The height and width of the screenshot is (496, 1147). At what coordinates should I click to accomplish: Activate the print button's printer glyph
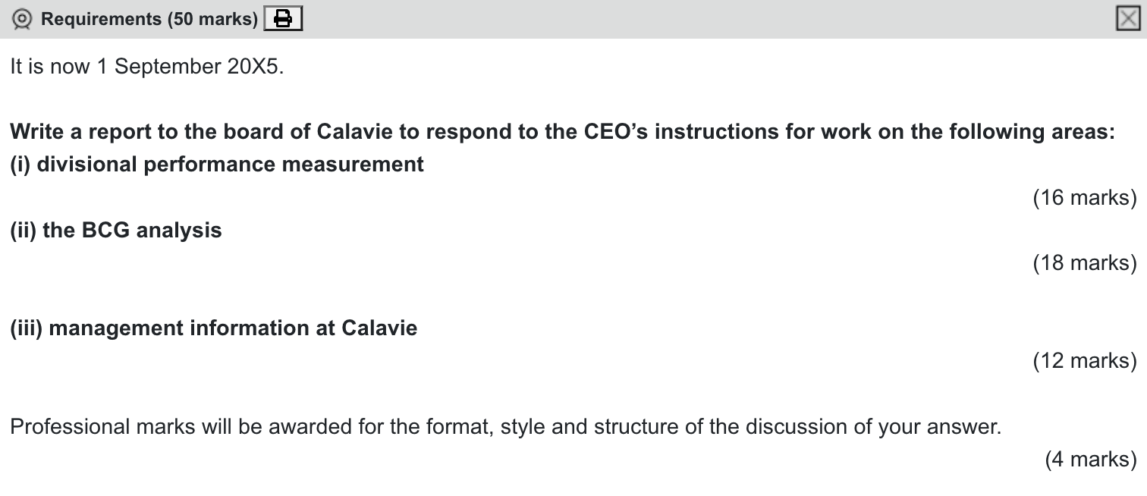tap(282, 18)
